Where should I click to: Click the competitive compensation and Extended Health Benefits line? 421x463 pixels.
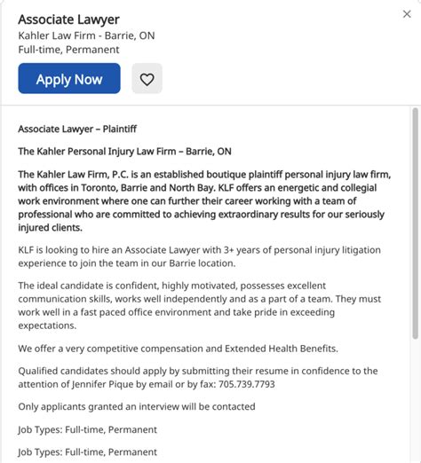[x=178, y=349]
